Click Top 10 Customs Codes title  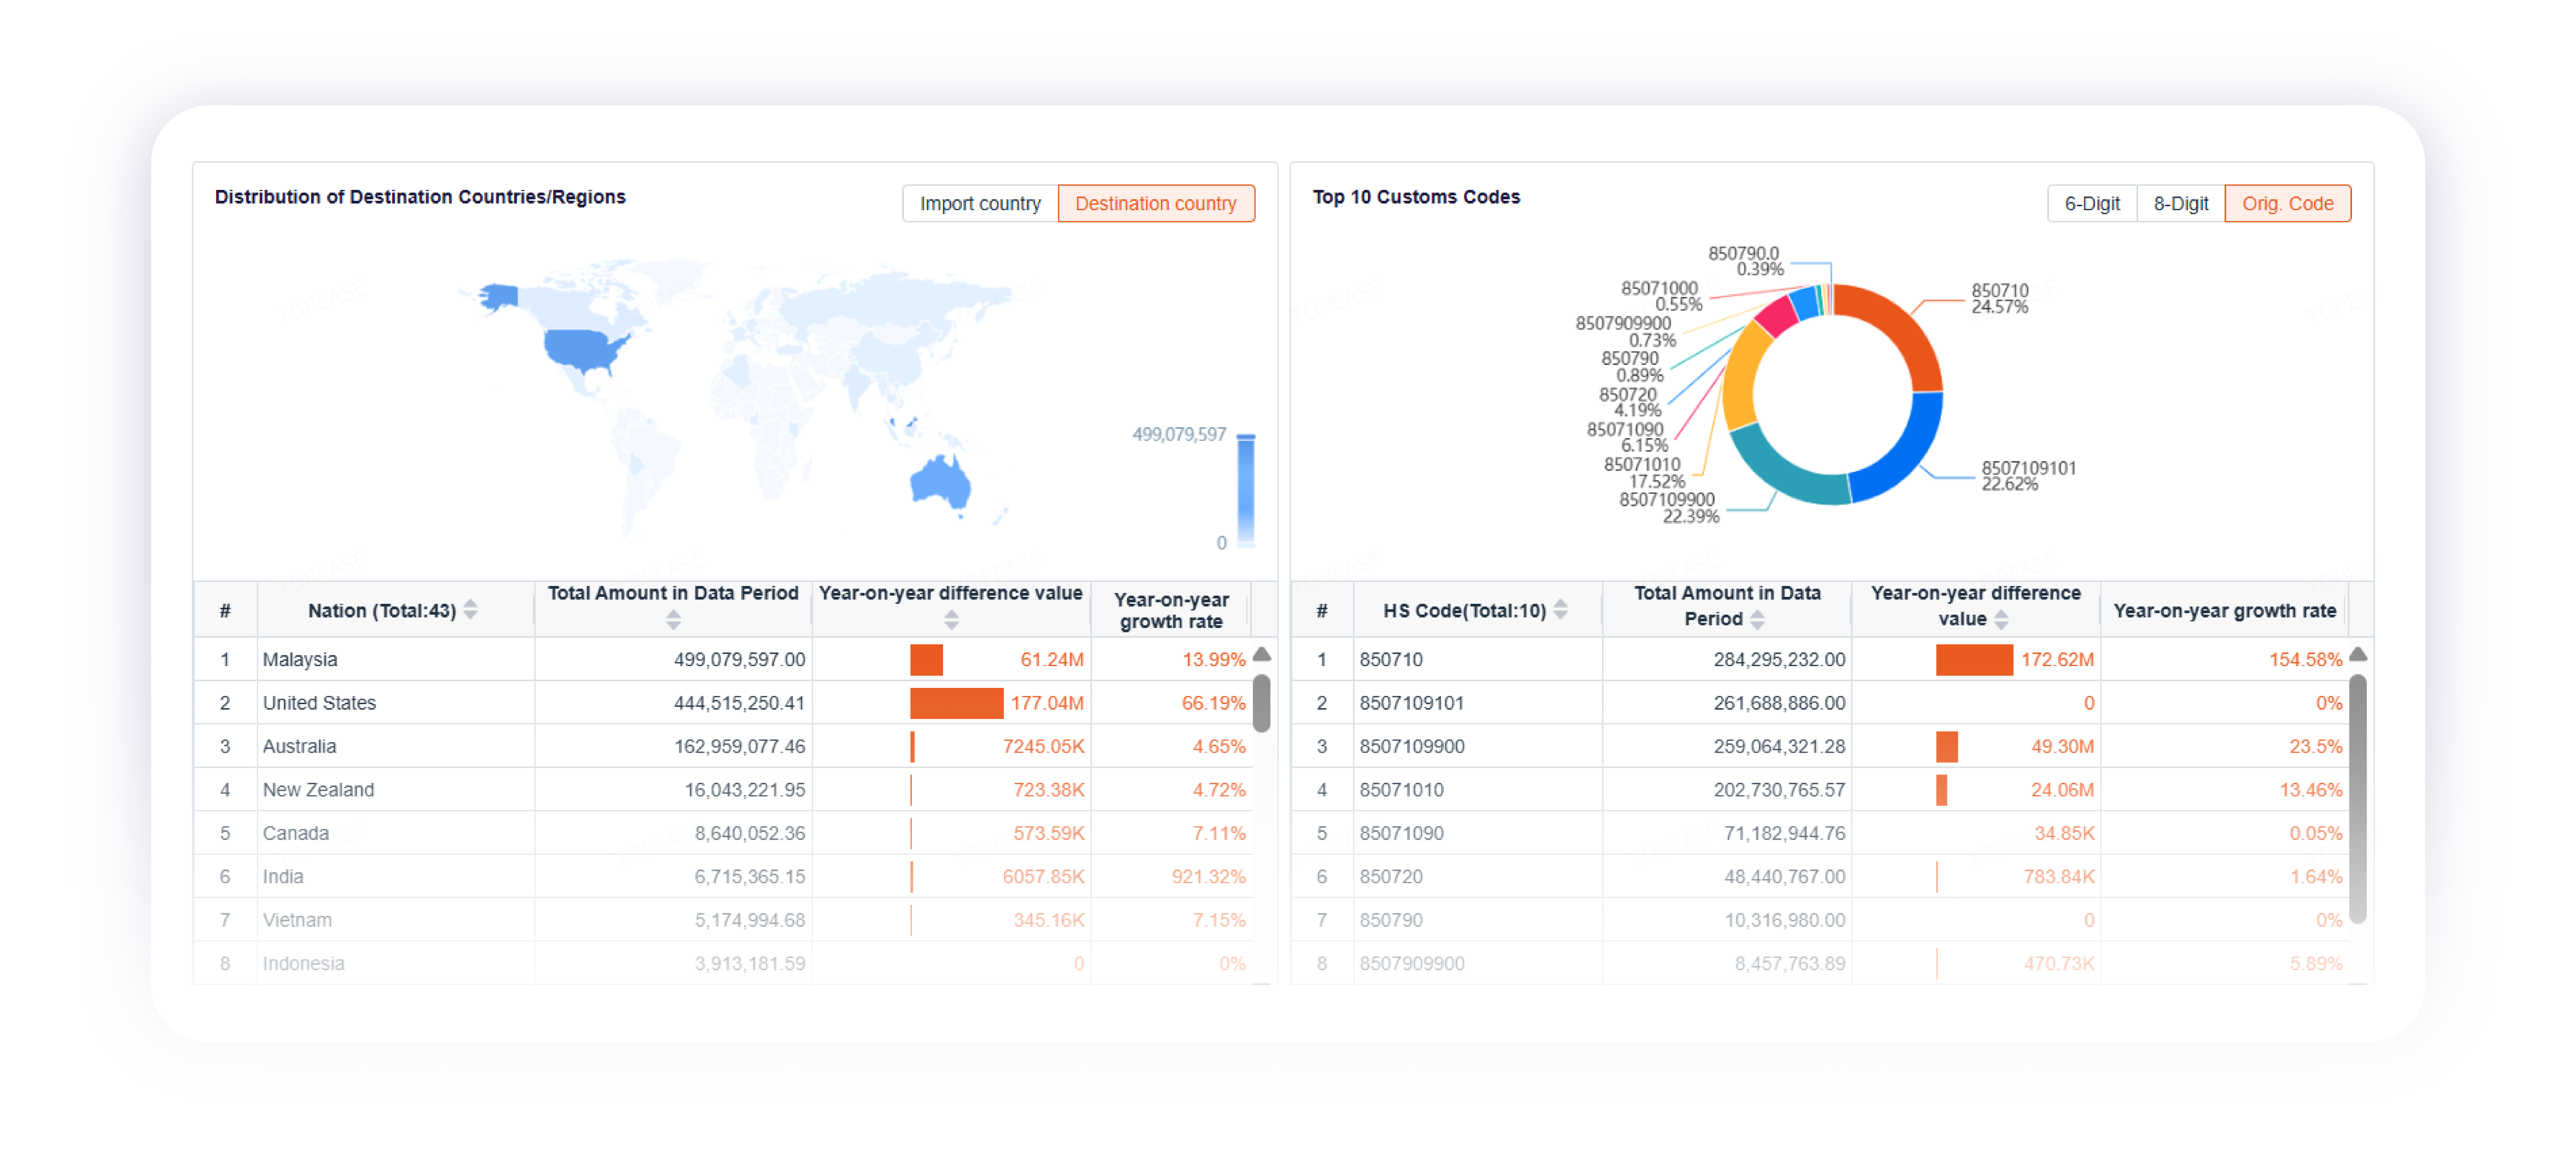coord(1416,197)
